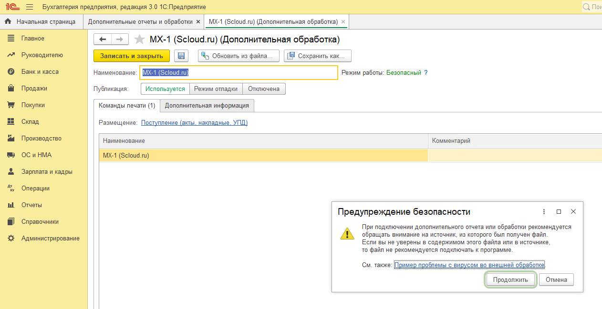
Task: Switch to Начальная страница tab
Action: 41,21
